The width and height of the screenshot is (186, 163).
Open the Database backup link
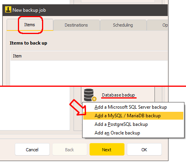(118, 95)
